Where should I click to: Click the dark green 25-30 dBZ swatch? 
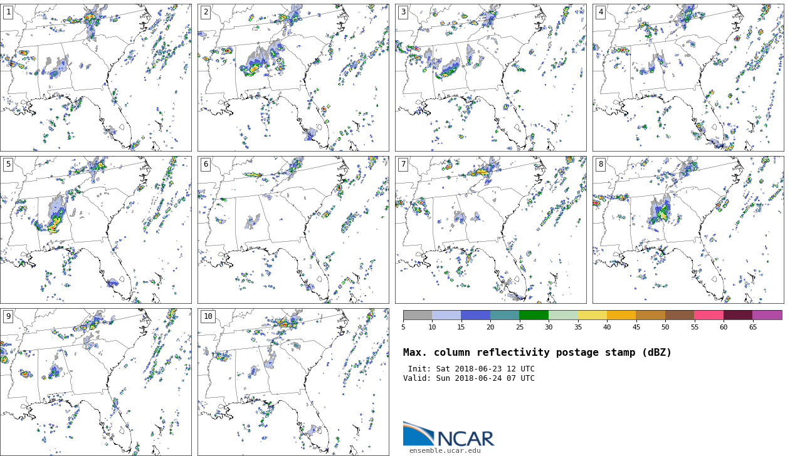(534, 315)
